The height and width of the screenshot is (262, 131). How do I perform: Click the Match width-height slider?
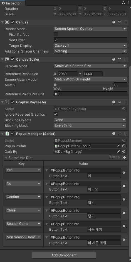[x=83, y=85]
